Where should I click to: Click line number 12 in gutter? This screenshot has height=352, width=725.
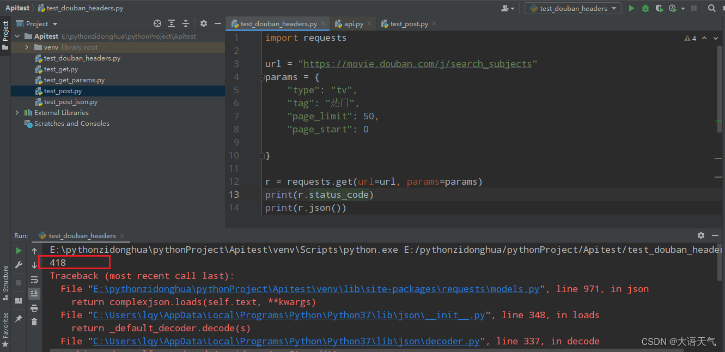click(234, 182)
